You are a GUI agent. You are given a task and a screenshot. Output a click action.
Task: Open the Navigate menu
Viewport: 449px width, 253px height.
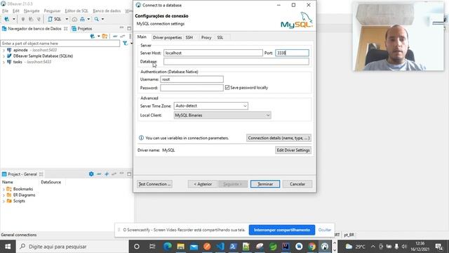32,11
